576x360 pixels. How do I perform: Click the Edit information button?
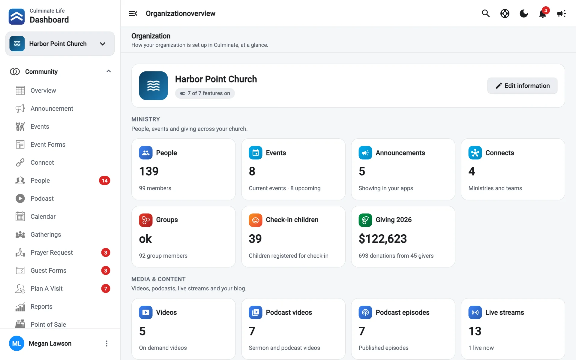(522, 86)
